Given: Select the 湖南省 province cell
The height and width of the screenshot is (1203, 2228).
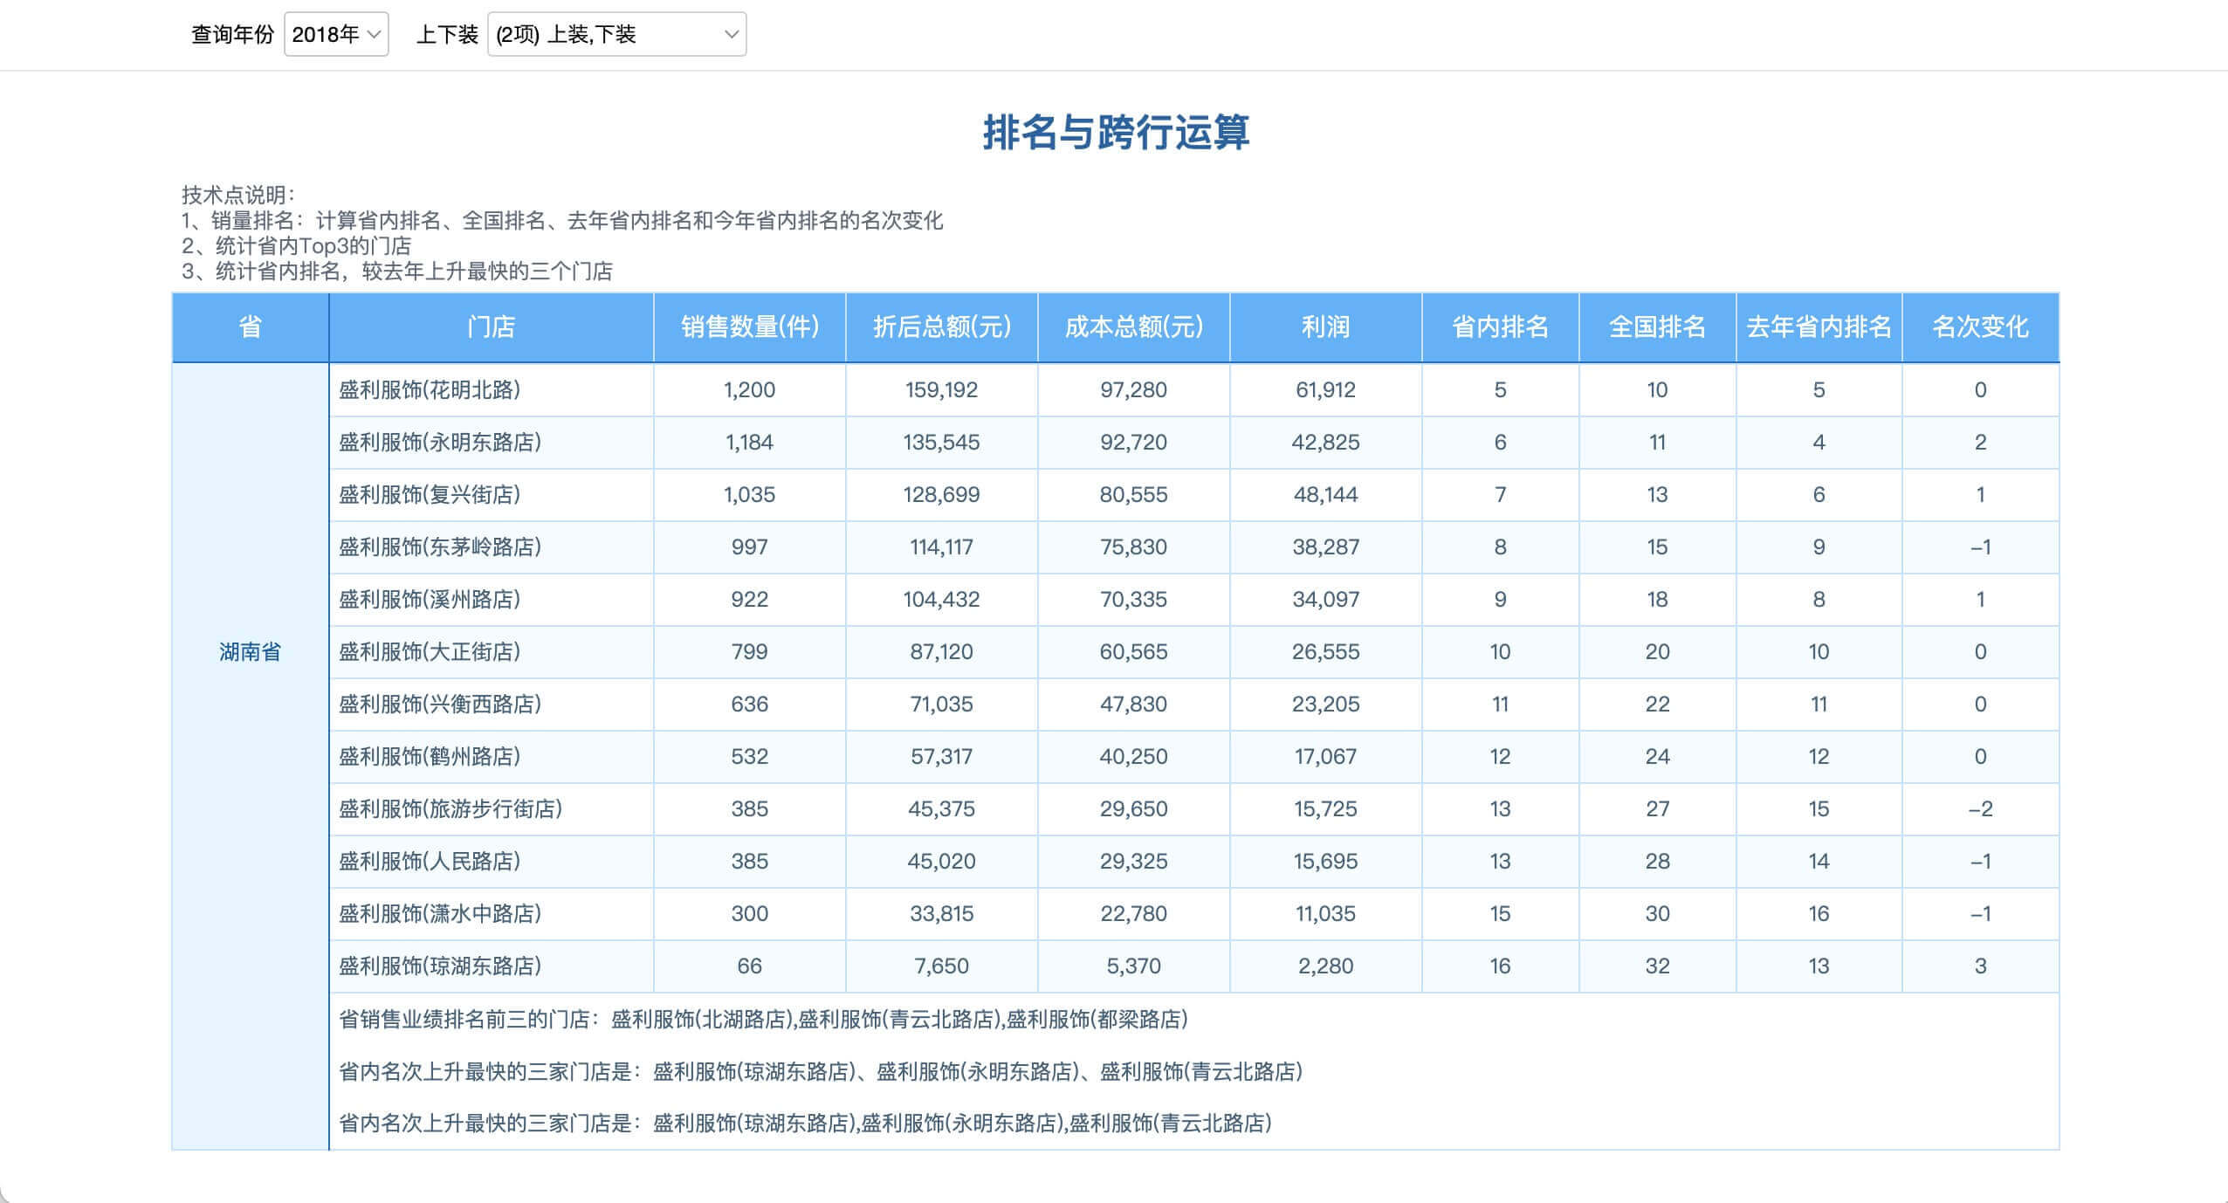Looking at the screenshot, I should point(250,651).
